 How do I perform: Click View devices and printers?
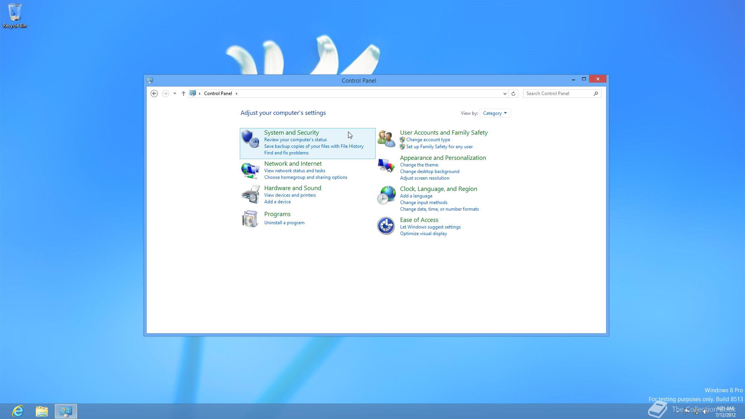tap(290, 195)
